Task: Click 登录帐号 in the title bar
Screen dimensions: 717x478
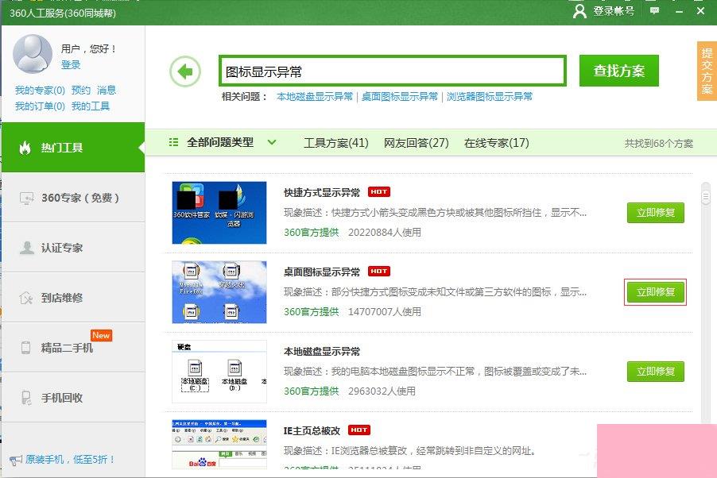Action: (x=614, y=11)
